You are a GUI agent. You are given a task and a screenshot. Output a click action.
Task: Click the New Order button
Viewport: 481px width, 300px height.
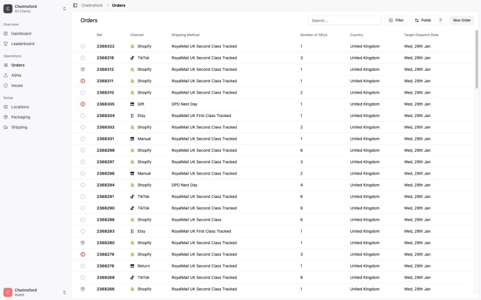pos(462,20)
